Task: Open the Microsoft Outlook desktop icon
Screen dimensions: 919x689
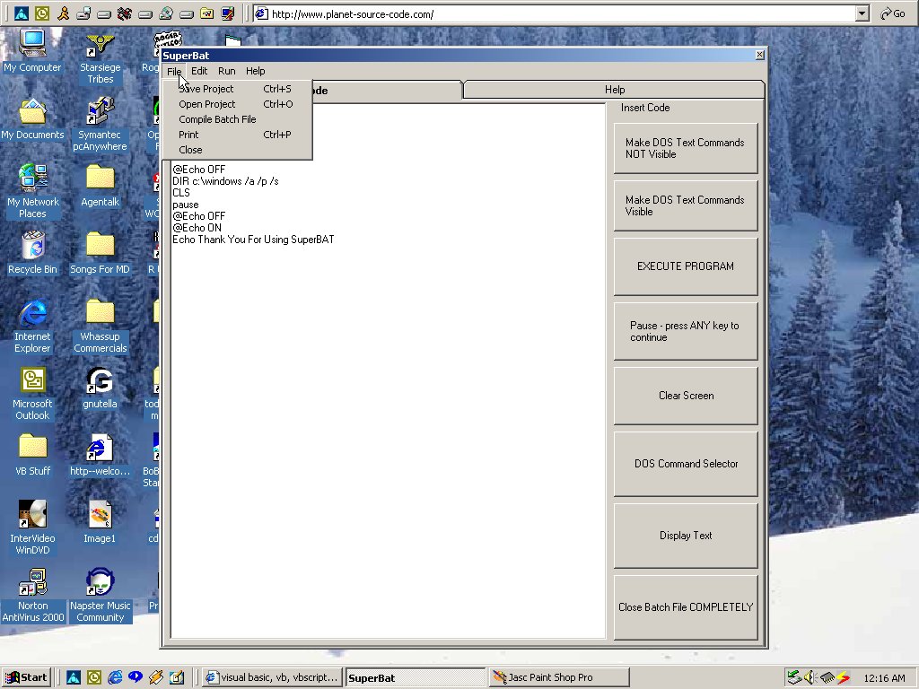Action: pyautogui.click(x=32, y=381)
